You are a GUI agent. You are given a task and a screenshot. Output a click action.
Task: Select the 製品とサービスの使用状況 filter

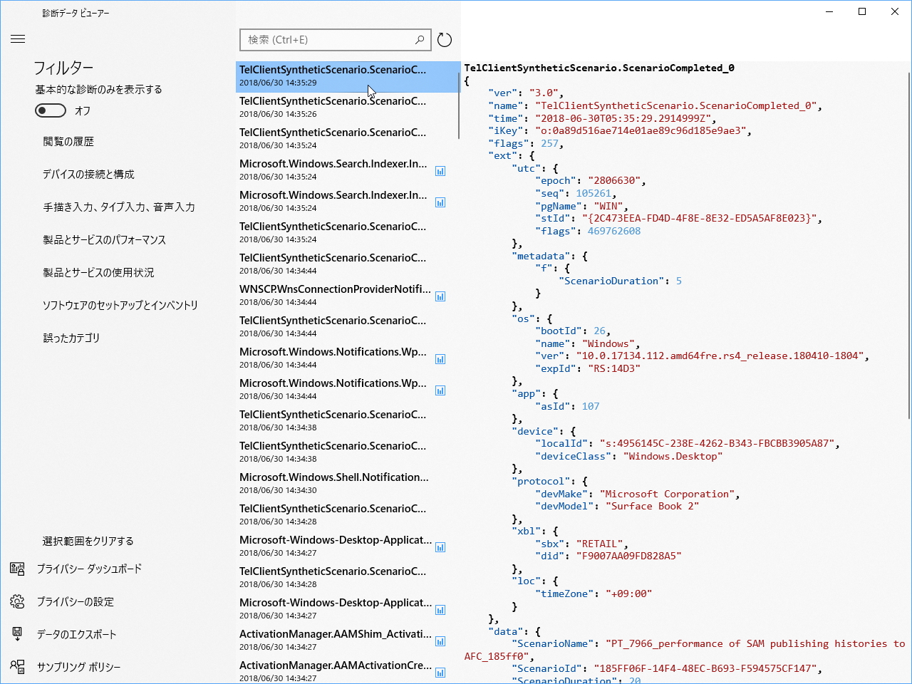point(97,272)
